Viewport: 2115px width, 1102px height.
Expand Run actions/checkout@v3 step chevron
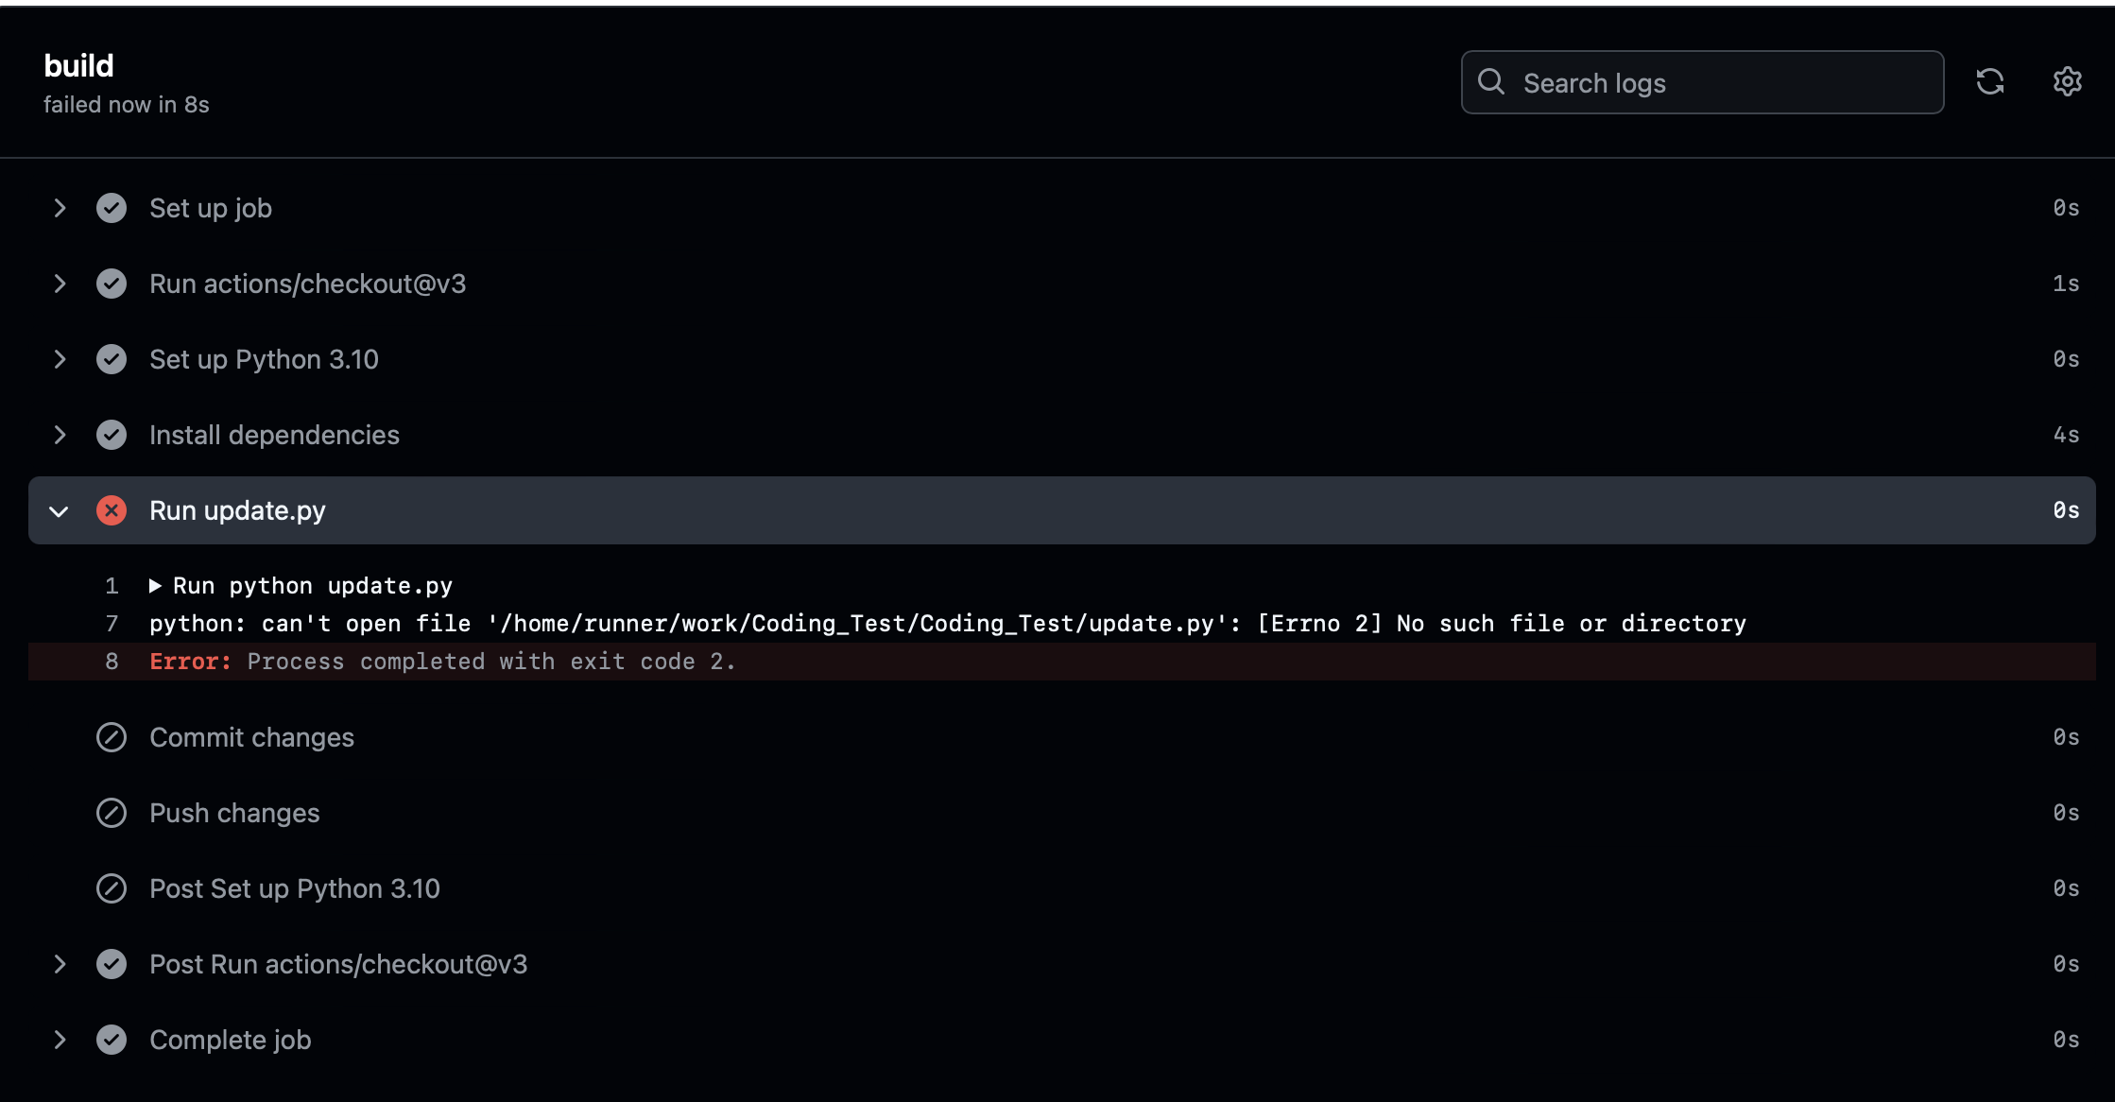point(60,284)
